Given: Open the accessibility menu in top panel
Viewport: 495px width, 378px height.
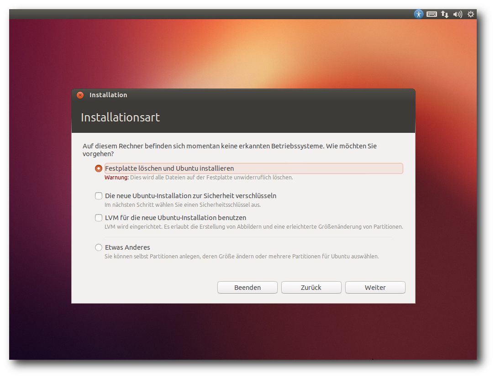Looking at the screenshot, I should coord(419,14).
